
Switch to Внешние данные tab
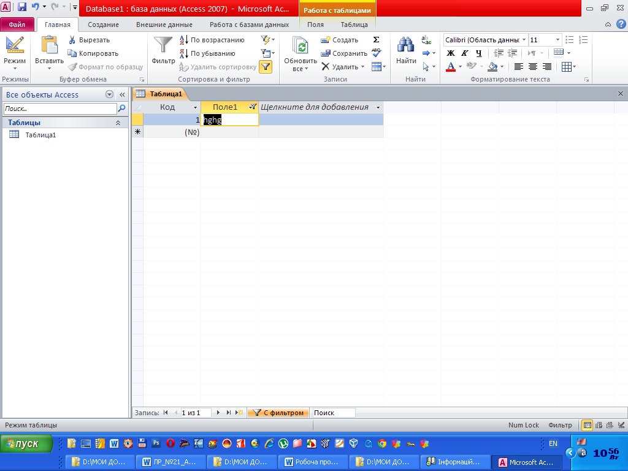point(164,25)
